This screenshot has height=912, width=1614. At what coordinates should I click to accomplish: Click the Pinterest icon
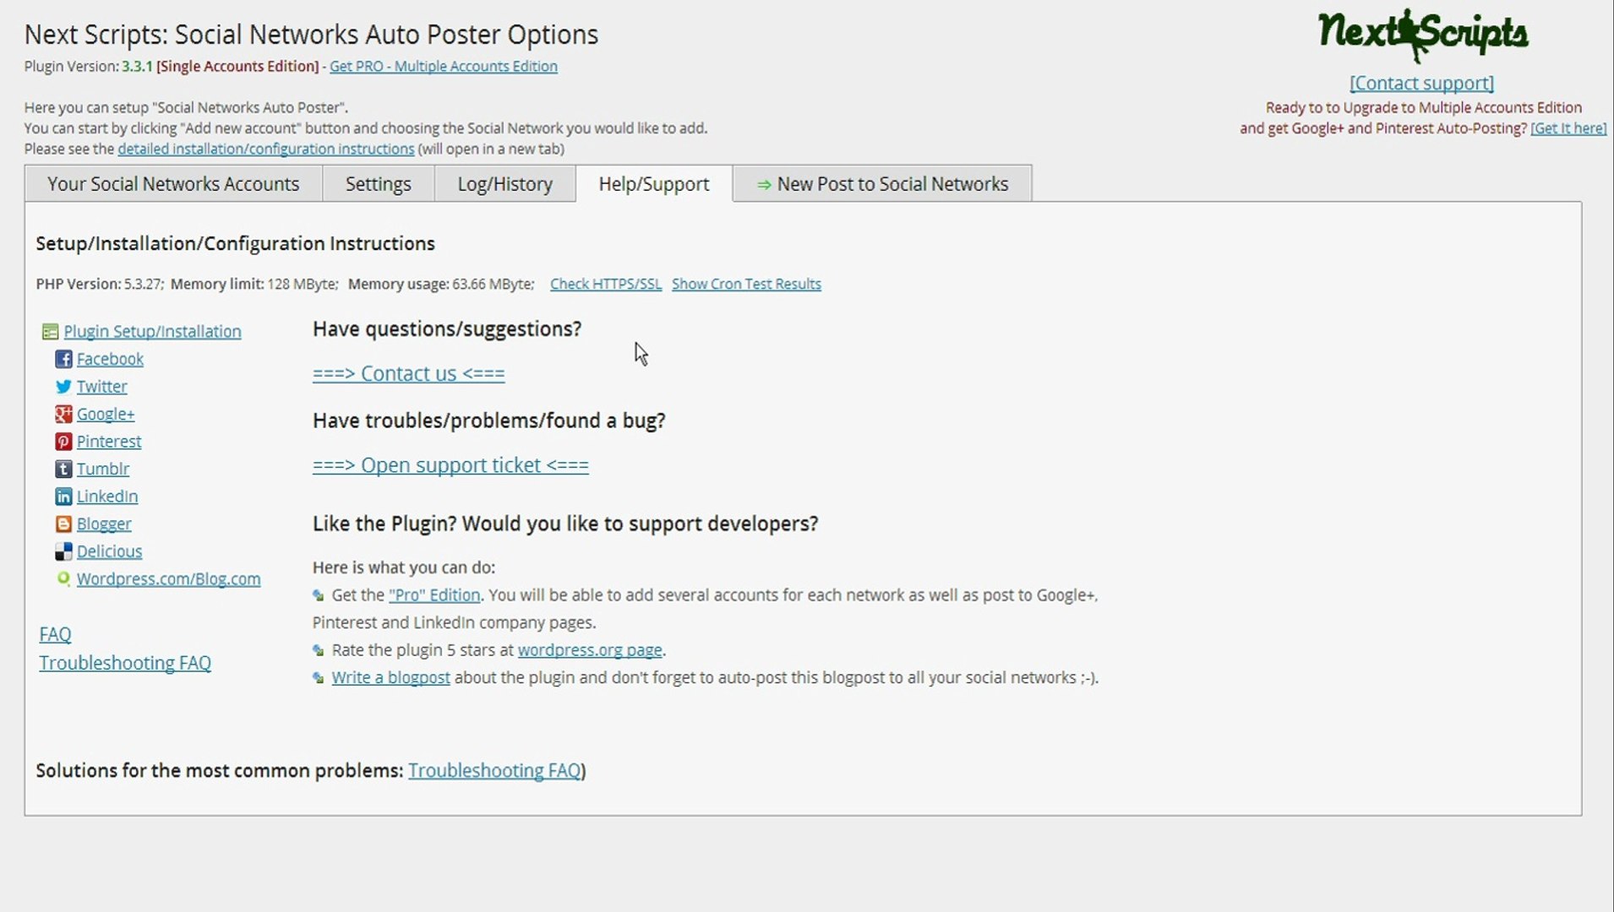coord(63,442)
